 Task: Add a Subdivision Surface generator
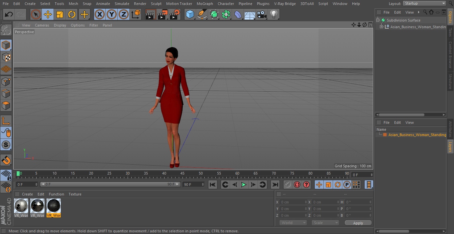point(214,15)
